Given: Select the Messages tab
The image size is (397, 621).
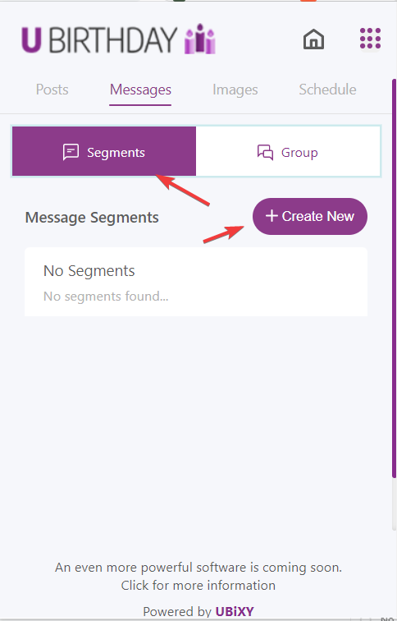Looking at the screenshot, I should [x=140, y=90].
